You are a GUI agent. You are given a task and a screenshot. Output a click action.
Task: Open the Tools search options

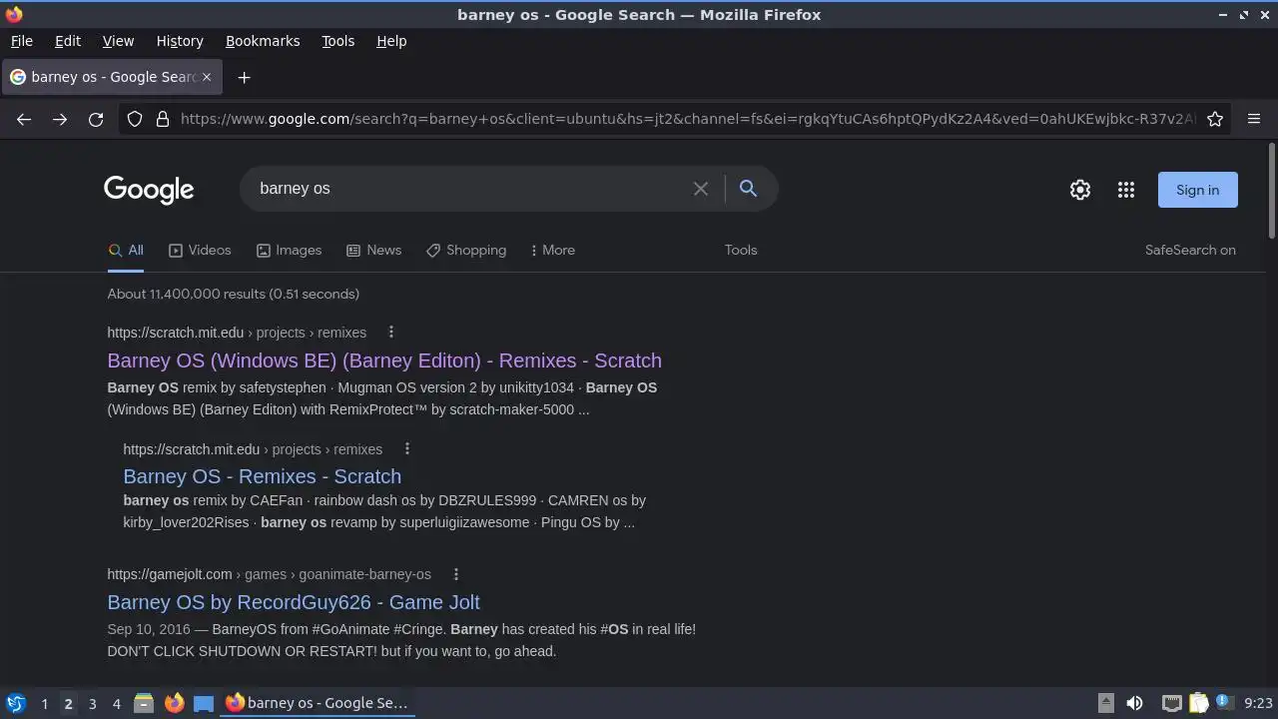[x=741, y=250]
